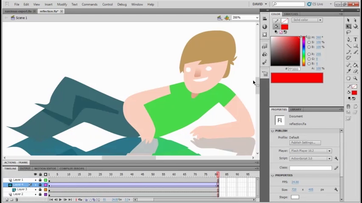Open the Flash Player 10.2 dropdown
This screenshot has height=203, width=362.
coord(310,151)
